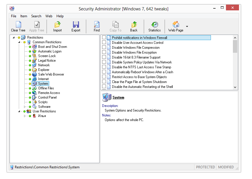Open the Statistics toolbar icon
The image size is (252, 179).
pyautogui.click(x=154, y=25)
